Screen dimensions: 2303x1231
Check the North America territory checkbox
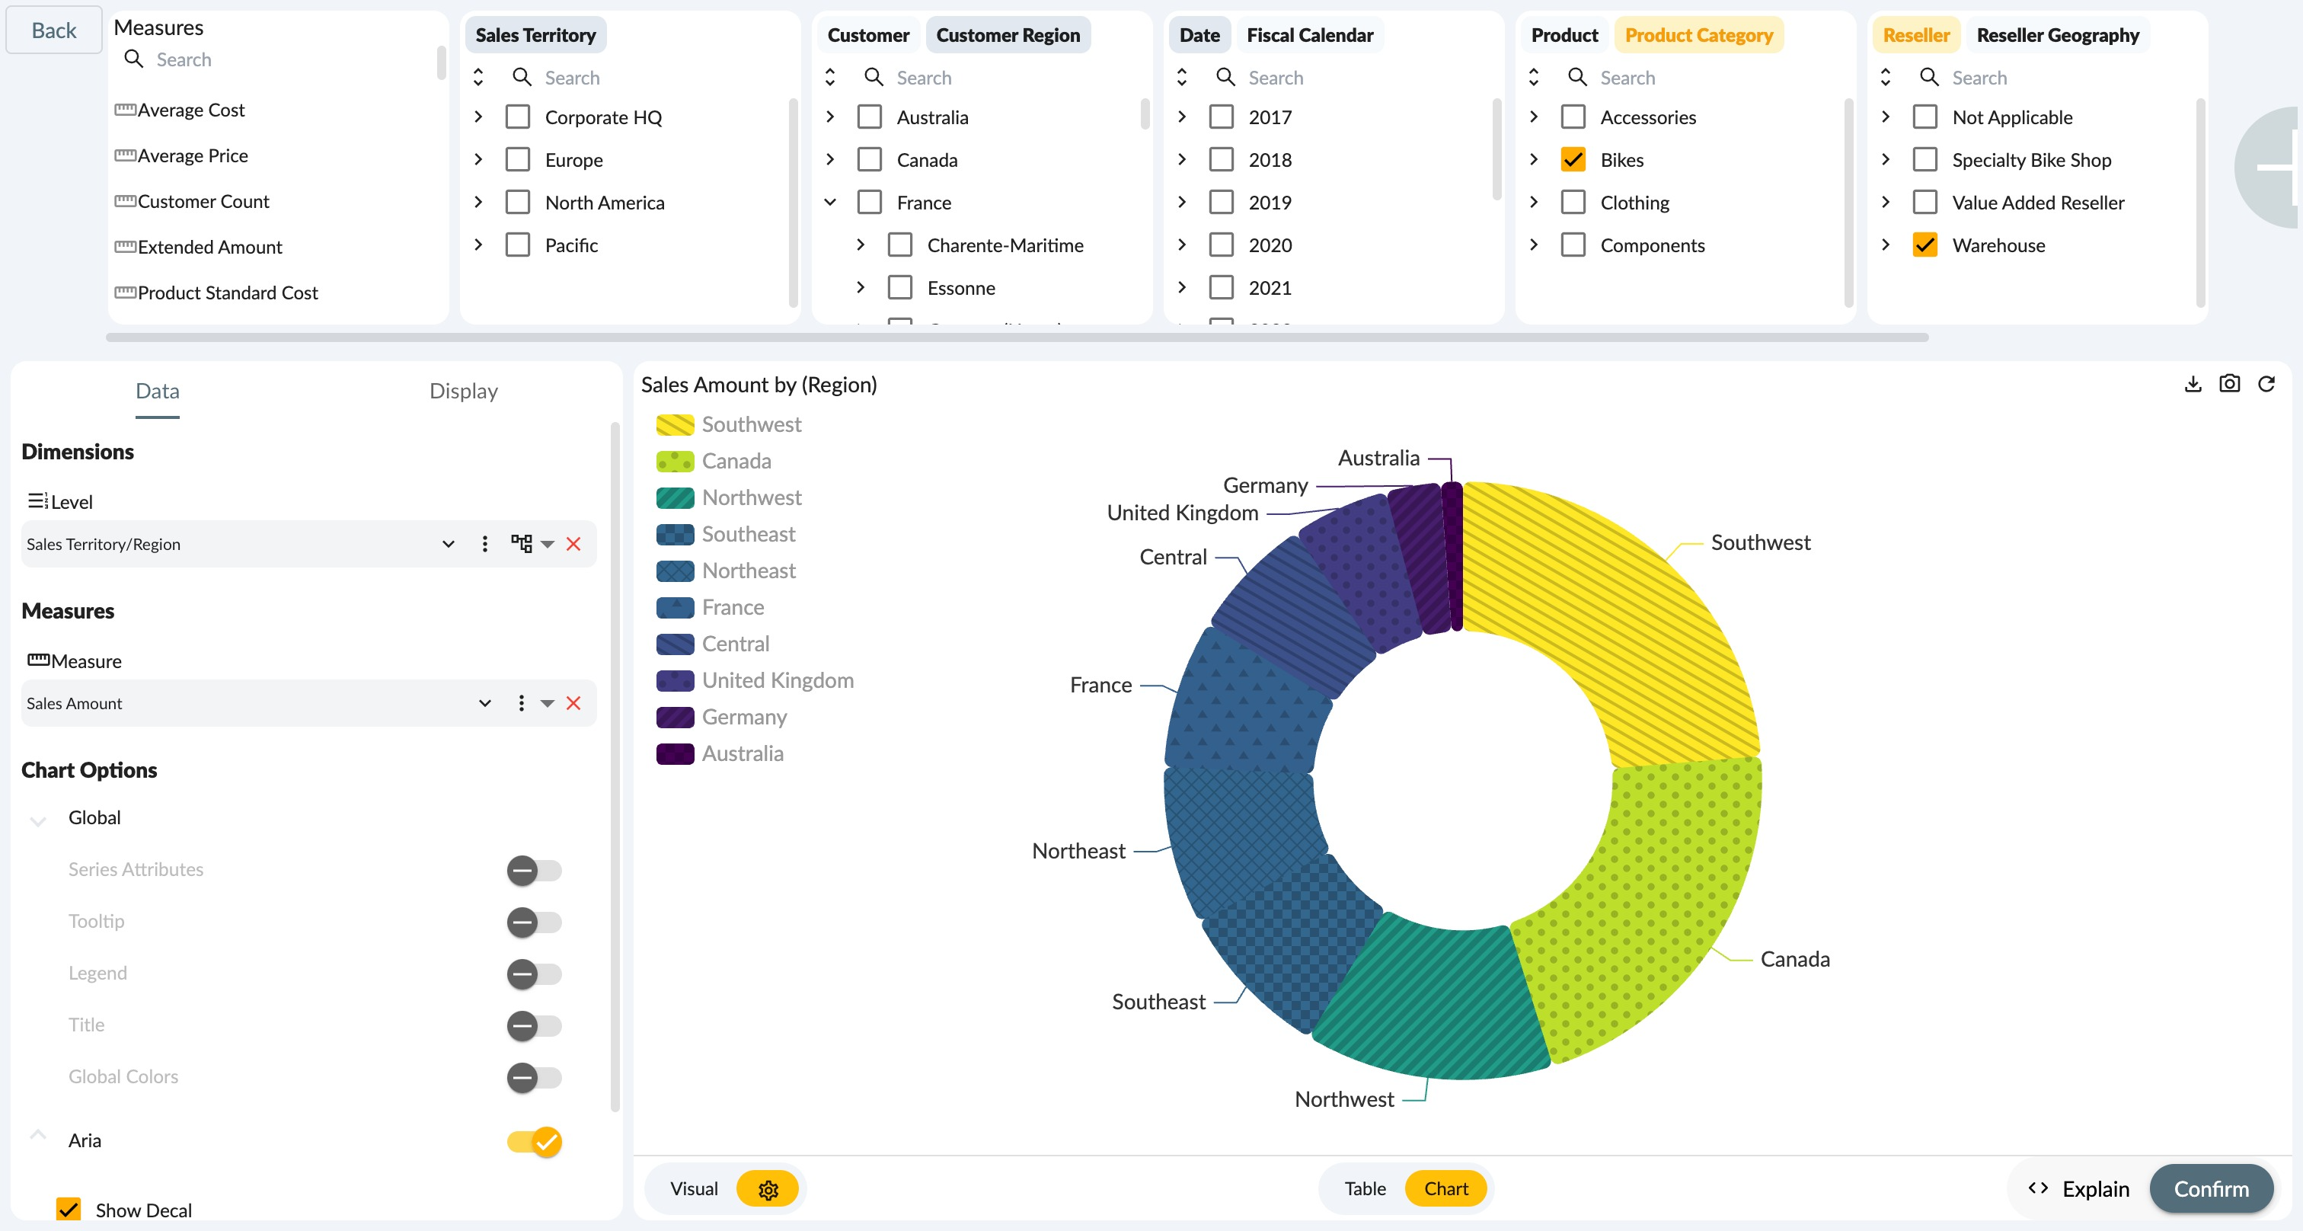pyautogui.click(x=518, y=203)
